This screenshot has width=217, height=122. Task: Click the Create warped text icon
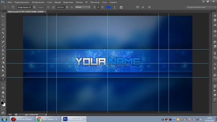(x=115, y=7)
